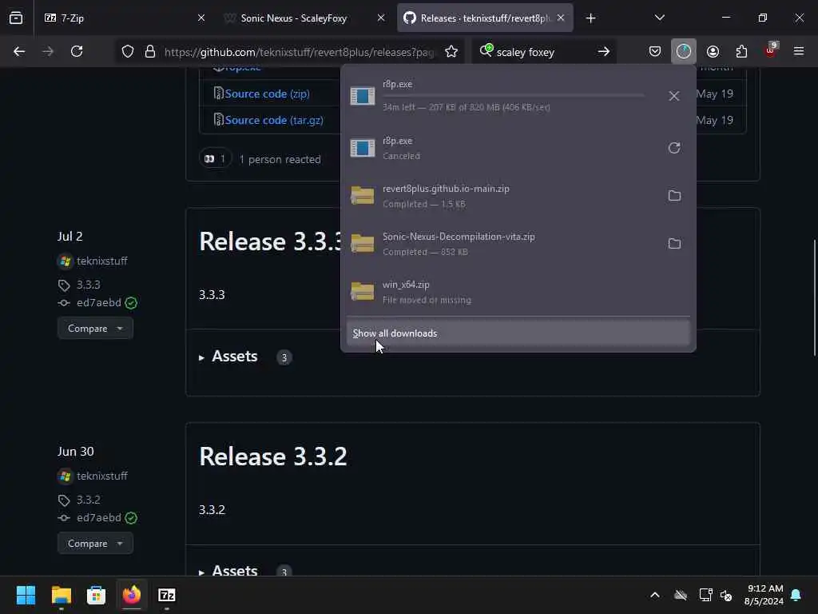Image resolution: width=818 pixels, height=614 pixels.
Task: Close the 7-Zip tab
Action: (201, 18)
